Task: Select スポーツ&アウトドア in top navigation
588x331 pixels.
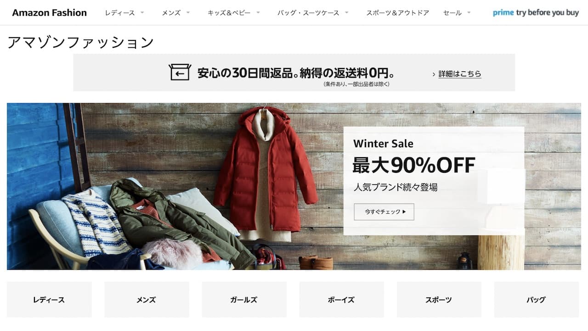Action: click(397, 13)
